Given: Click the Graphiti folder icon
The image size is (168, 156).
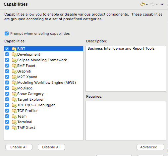Looking at the screenshot, I should tap(14, 71).
